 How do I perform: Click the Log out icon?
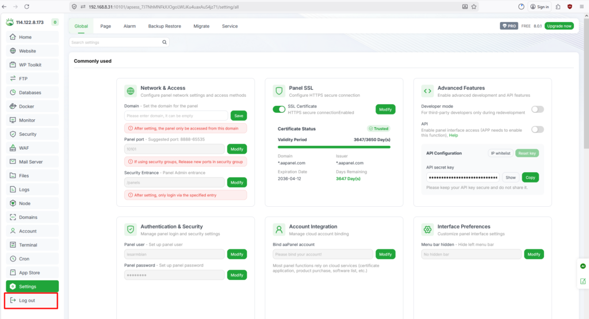click(x=13, y=301)
